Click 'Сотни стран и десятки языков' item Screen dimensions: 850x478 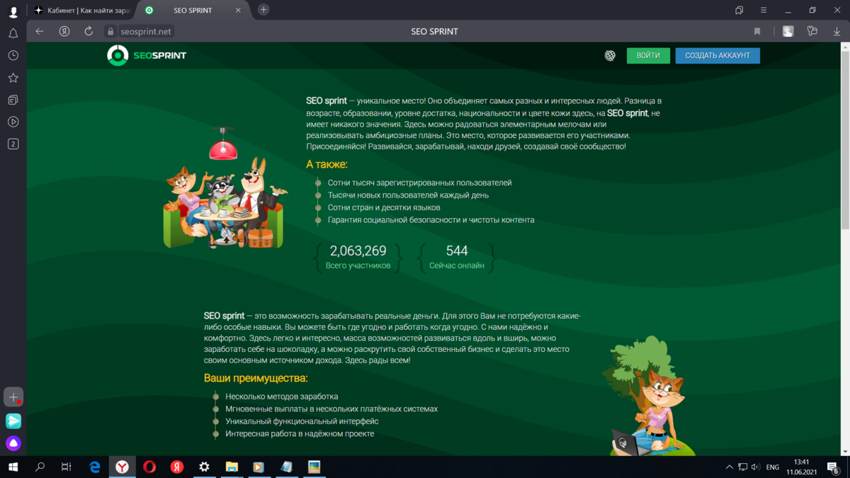tap(384, 207)
